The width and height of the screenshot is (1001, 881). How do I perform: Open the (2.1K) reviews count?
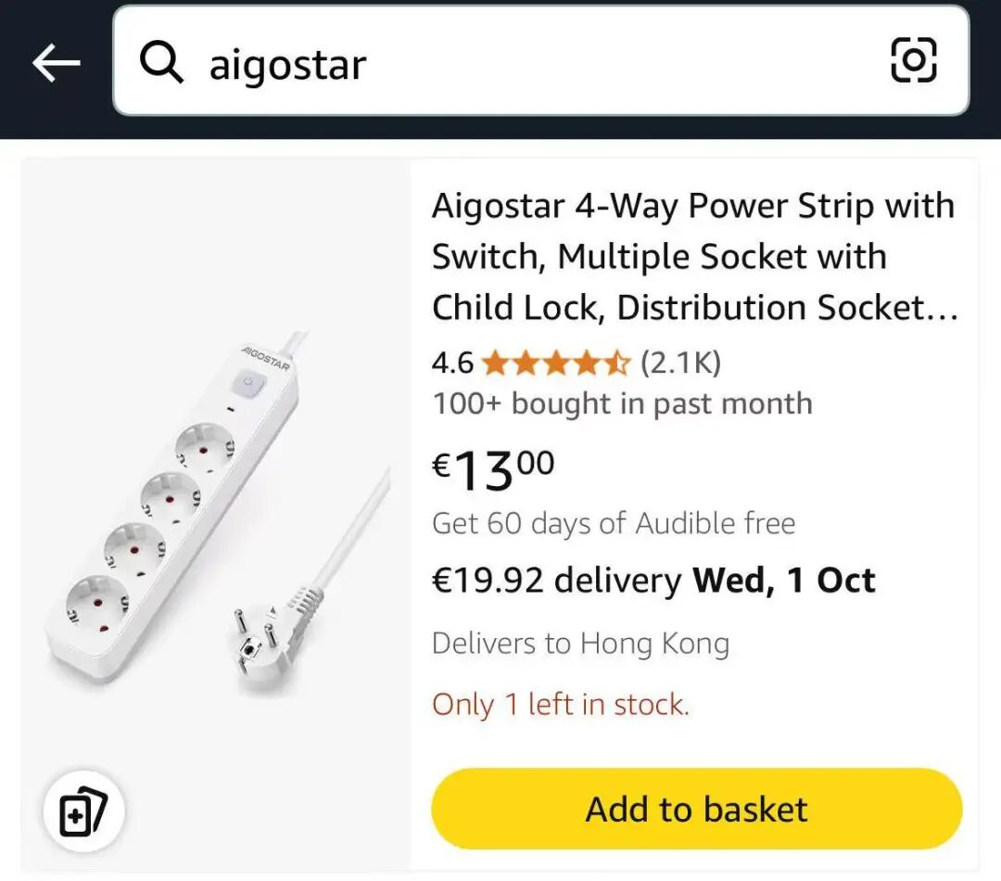click(680, 363)
